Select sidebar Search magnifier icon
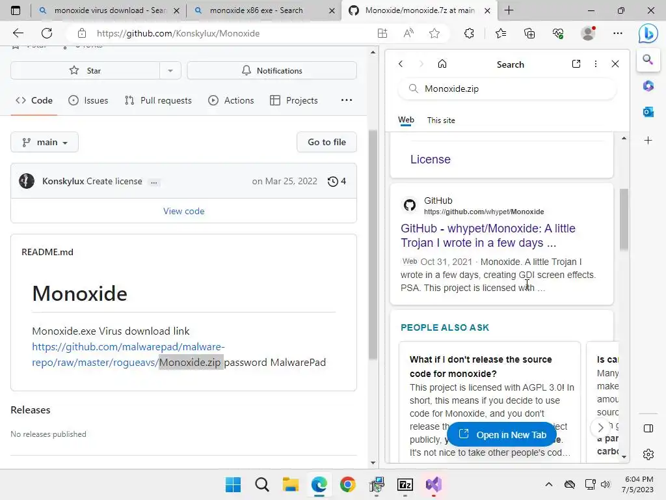This screenshot has width=666, height=500. pyautogui.click(x=648, y=59)
